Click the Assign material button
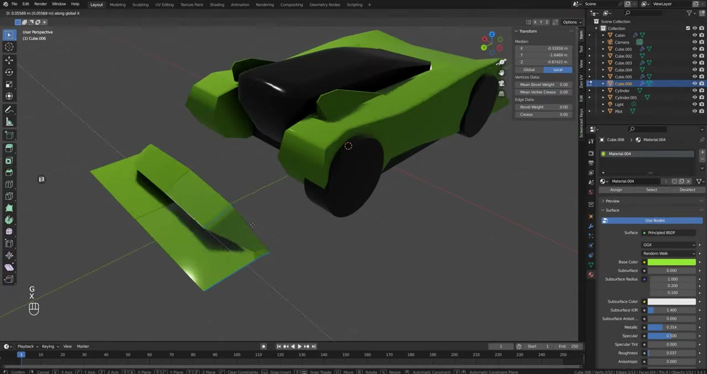 click(x=616, y=190)
